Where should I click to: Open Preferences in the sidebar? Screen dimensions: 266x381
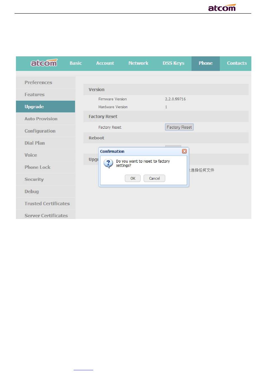(45, 82)
